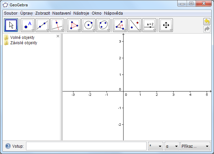
Task: Open the Příkaz command dropdown
Action: (x=195, y=146)
